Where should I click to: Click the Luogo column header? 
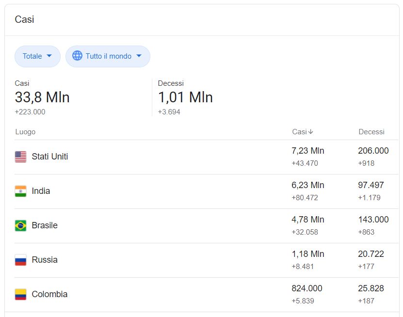pyautogui.click(x=25, y=132)
